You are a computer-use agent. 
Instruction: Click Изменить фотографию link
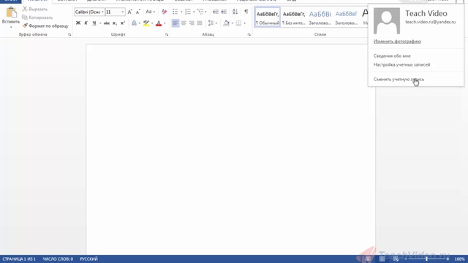tap(397, 42)
